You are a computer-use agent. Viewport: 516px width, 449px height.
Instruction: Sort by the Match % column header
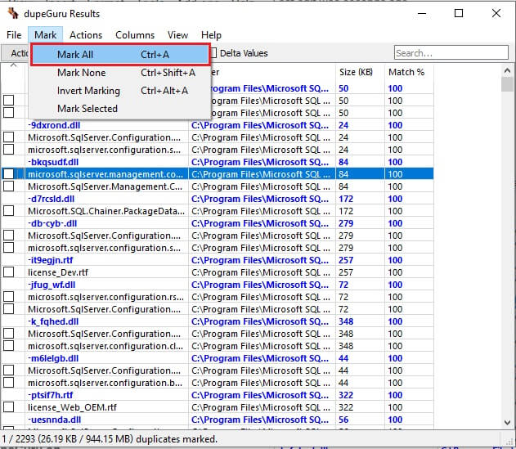click(x=406, y=73)
